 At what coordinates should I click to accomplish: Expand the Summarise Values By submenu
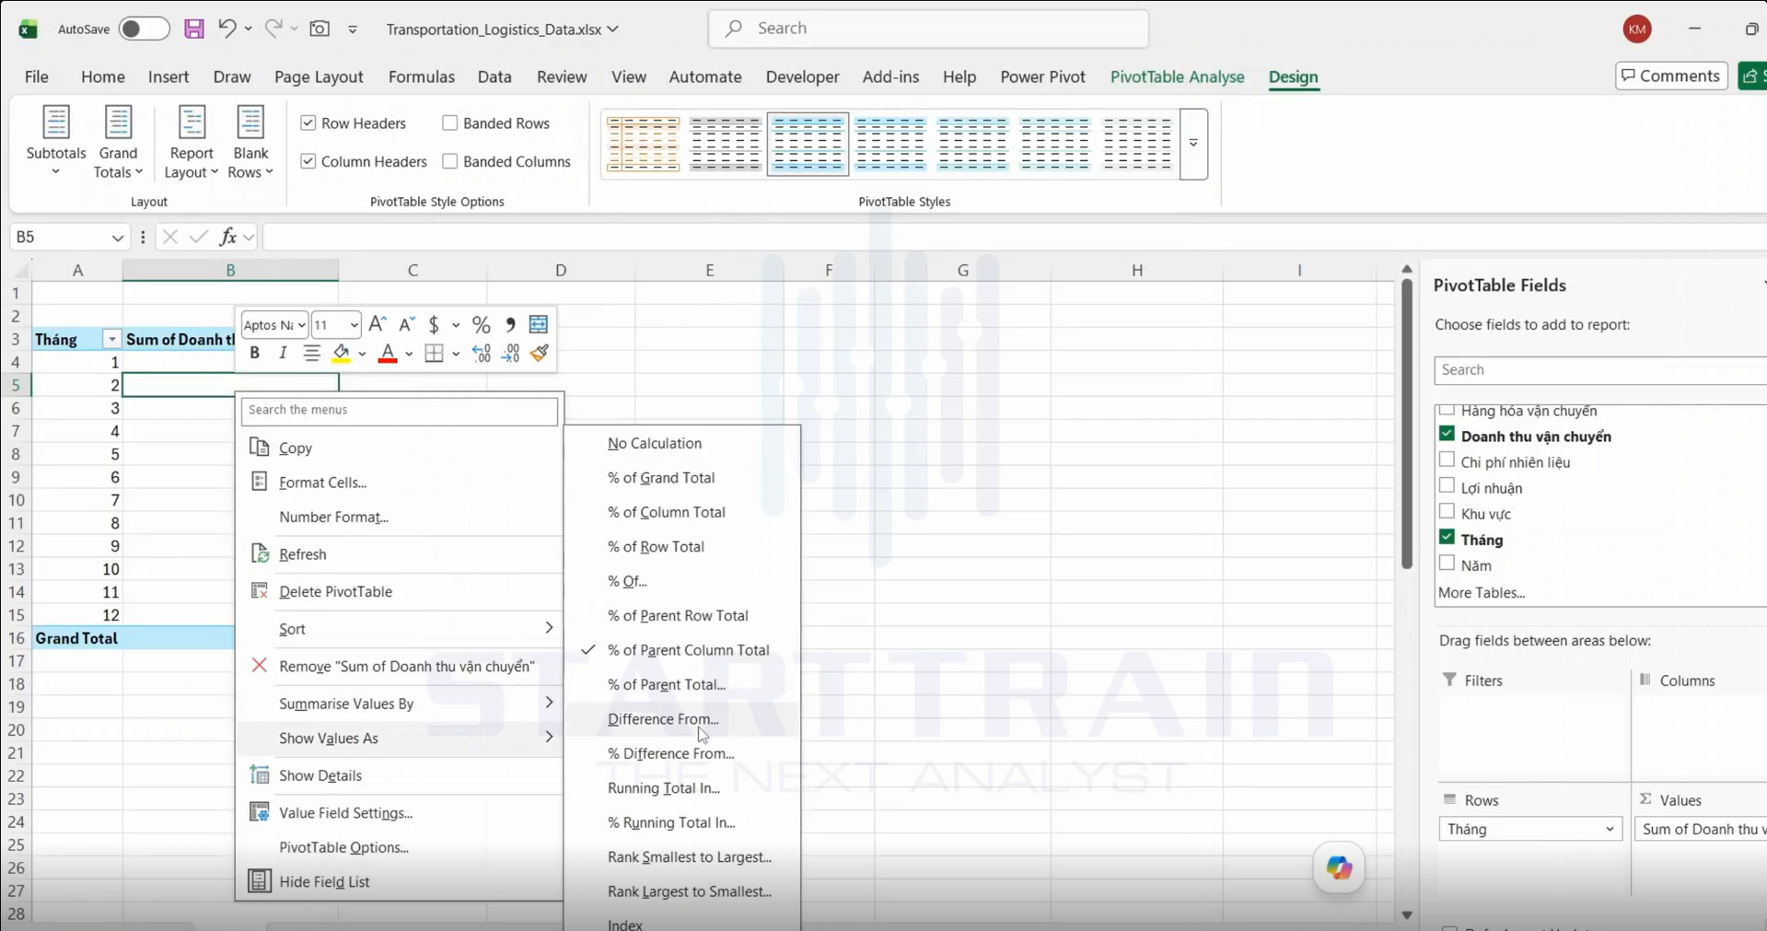[401, 703]
